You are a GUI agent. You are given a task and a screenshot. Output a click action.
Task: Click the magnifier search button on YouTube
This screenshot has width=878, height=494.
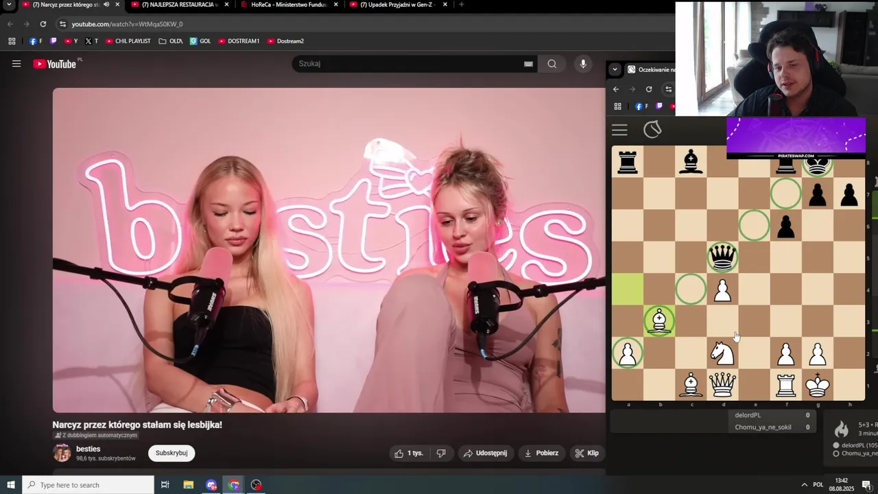pos(552,64)
